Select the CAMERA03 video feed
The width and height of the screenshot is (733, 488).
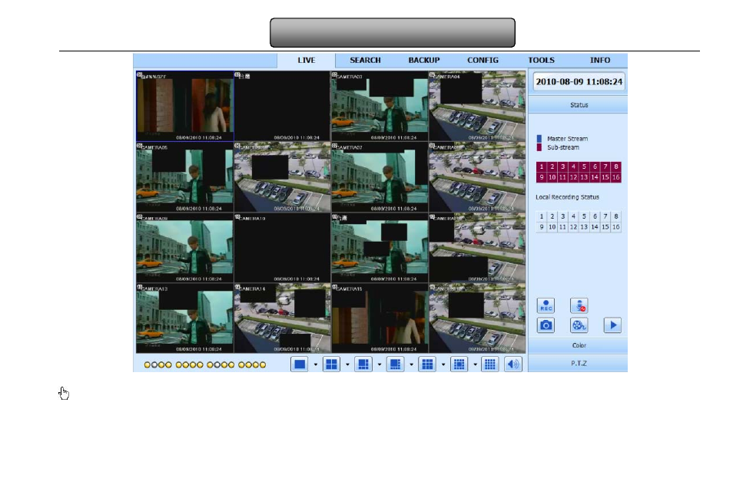(x=379, y=106)
